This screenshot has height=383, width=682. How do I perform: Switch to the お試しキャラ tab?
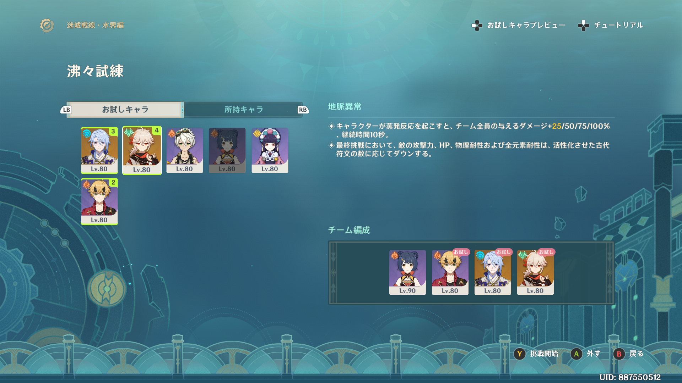pyautogui.click(x=125, y=110)
